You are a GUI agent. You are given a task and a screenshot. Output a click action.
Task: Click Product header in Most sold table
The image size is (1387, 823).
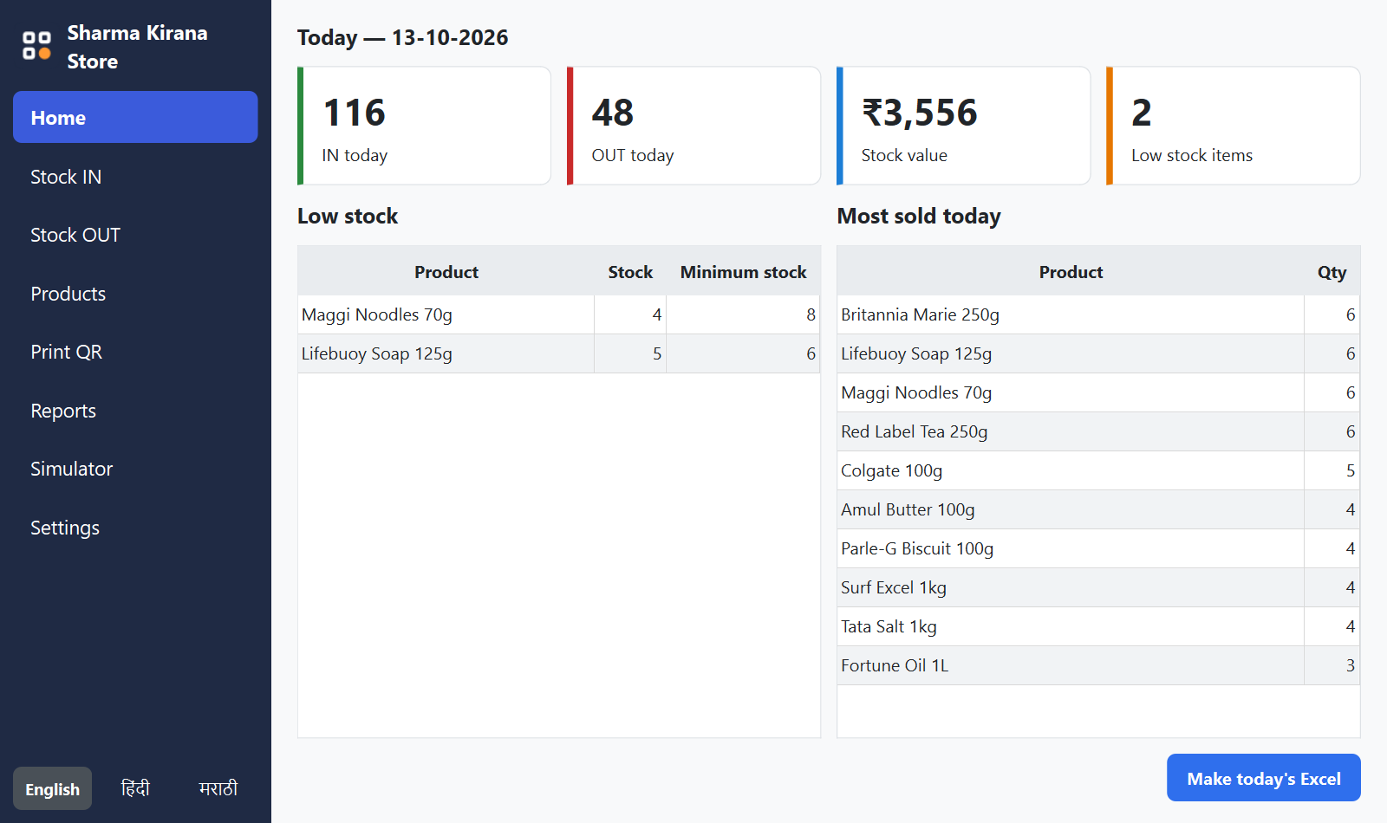1071,272
